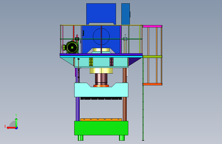The width and height of the screenshot is (222, 144).
Task: Click the red X axis arrow of triad
Action: [11, 128]
